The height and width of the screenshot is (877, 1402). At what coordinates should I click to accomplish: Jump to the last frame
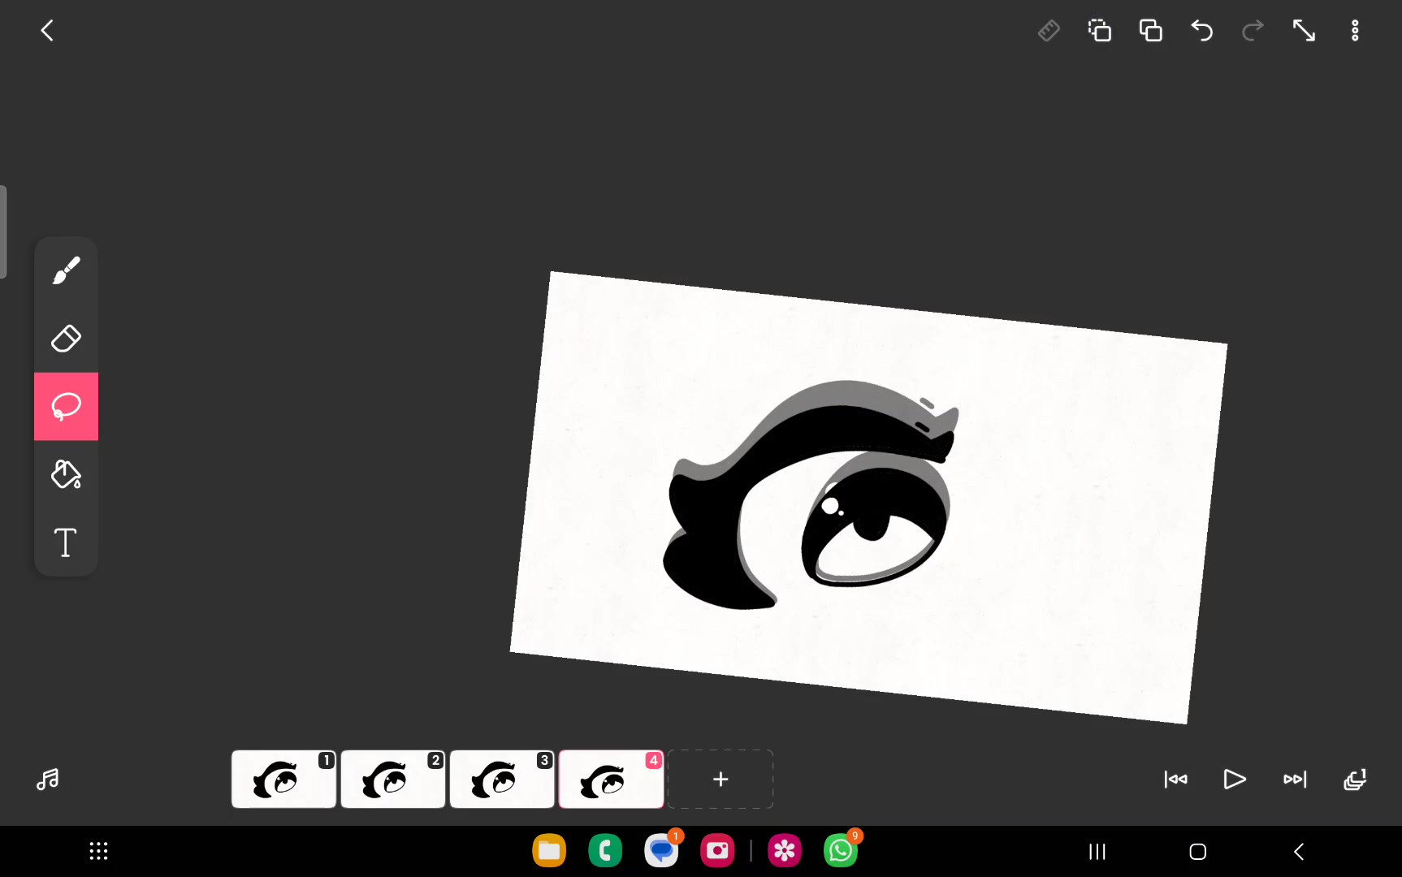(1295, 780)
